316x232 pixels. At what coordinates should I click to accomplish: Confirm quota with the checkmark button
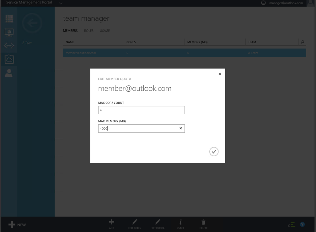[x=214, y=152]
